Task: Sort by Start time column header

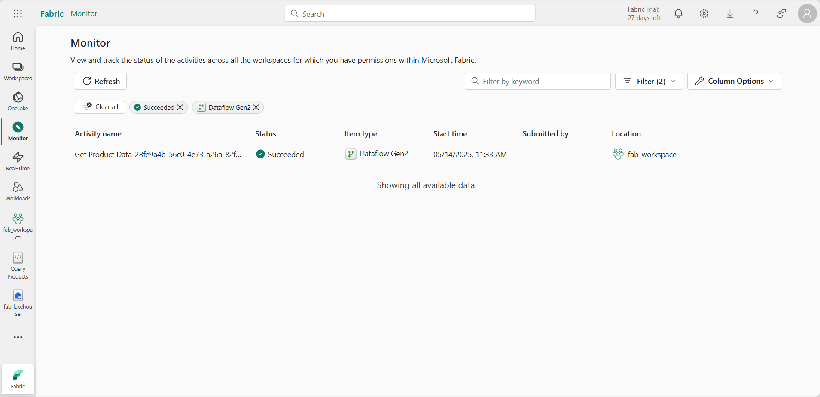Action: (x=450, y=134)
